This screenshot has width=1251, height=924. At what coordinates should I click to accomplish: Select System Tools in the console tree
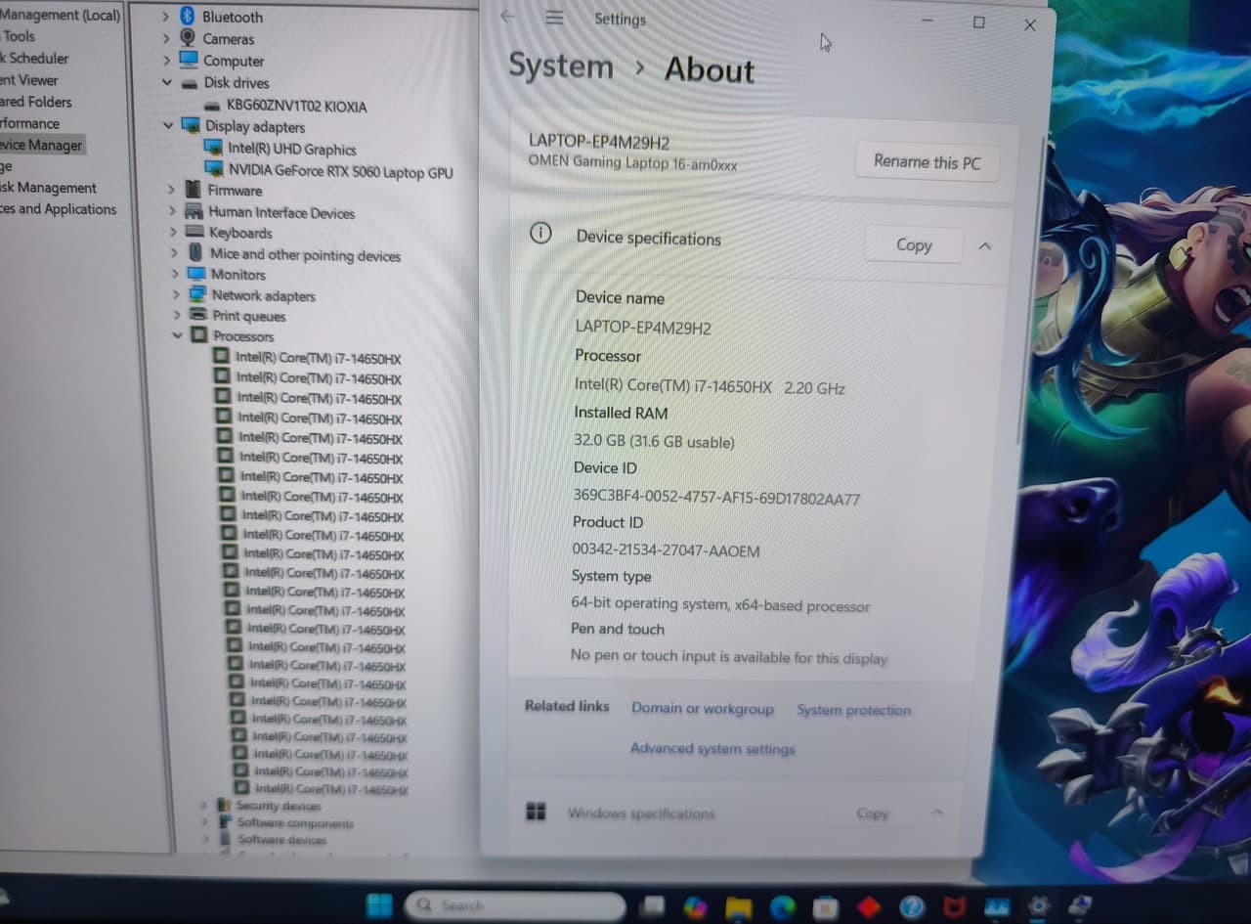tap(20, 36)
